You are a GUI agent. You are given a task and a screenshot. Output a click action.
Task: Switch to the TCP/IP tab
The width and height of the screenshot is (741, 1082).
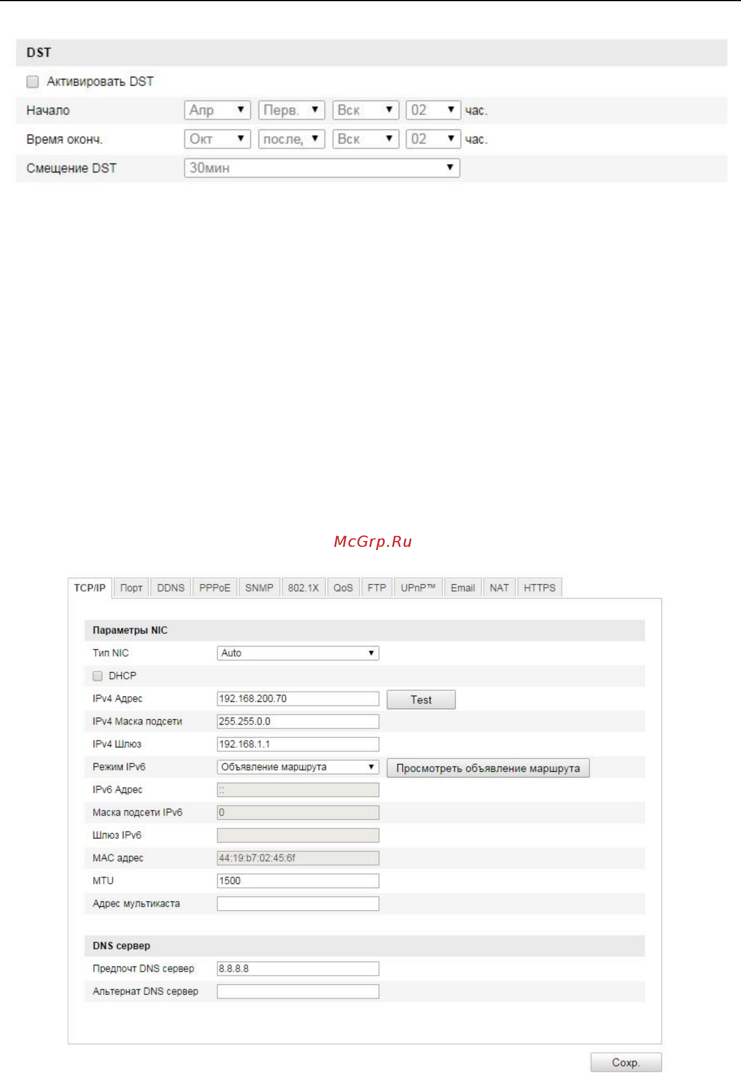(x=90, y=588)
